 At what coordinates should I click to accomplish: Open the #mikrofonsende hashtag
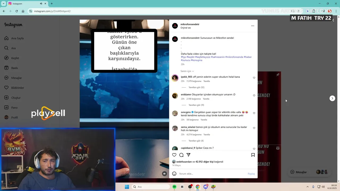click(234, 57)
